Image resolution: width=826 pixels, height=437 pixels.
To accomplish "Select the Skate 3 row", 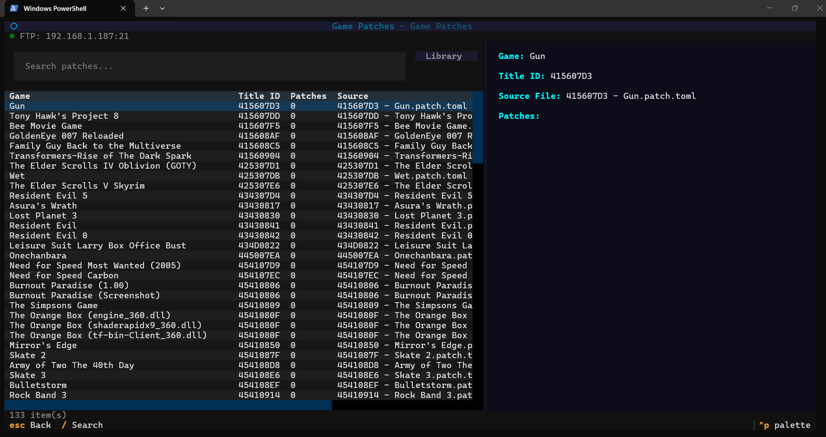I will tap(238, 375).
